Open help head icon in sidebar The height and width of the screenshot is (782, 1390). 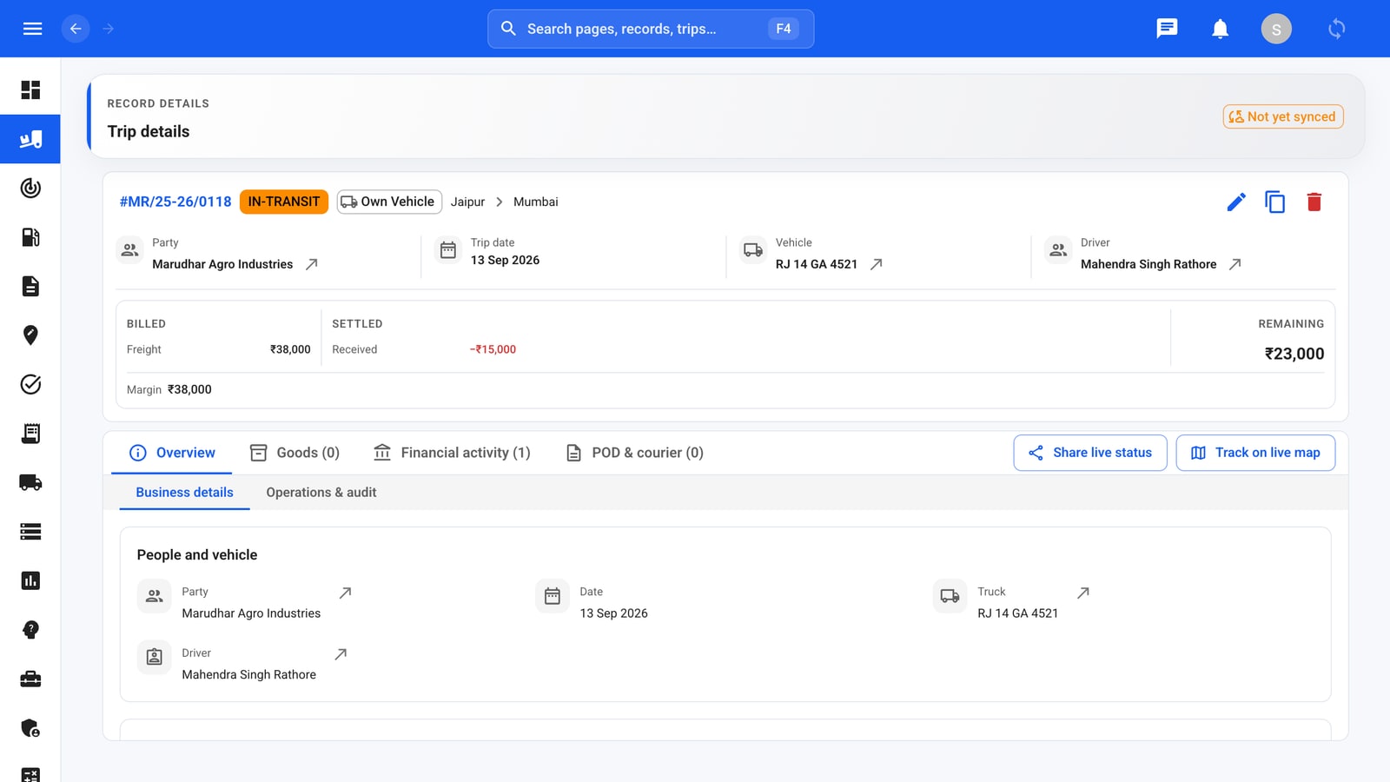click(x=30, y=629)
